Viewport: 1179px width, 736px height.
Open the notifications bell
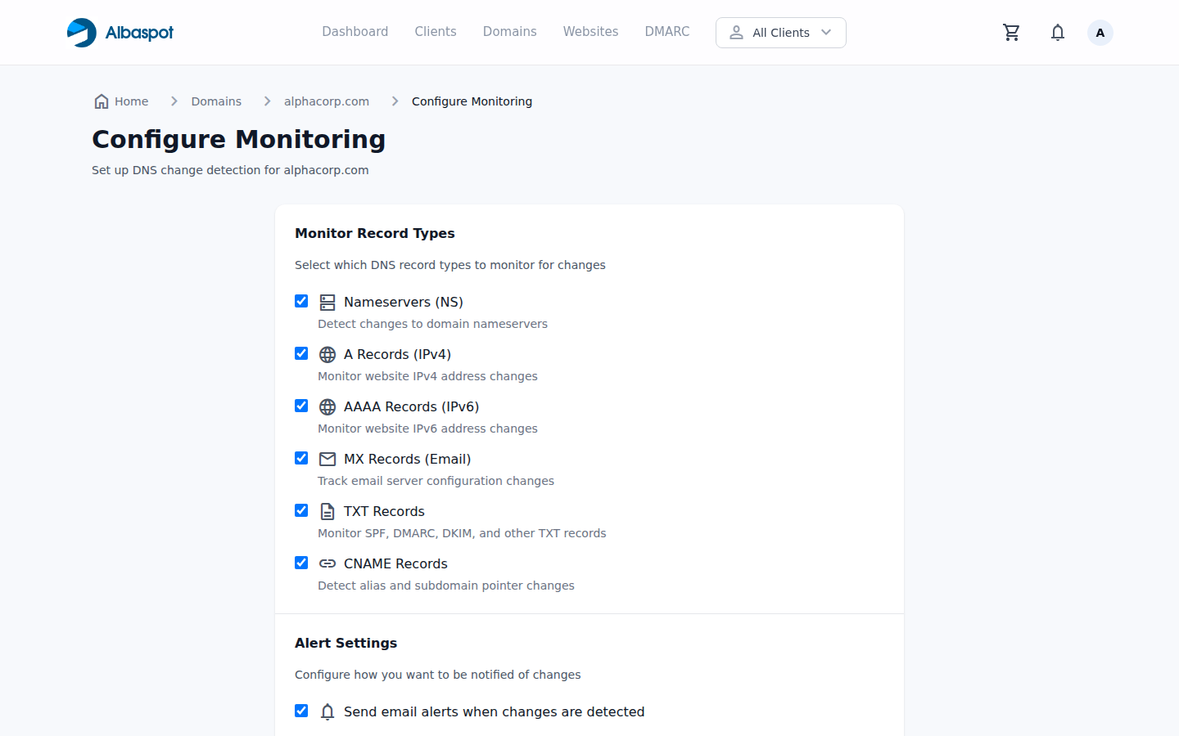point(1057,32)
